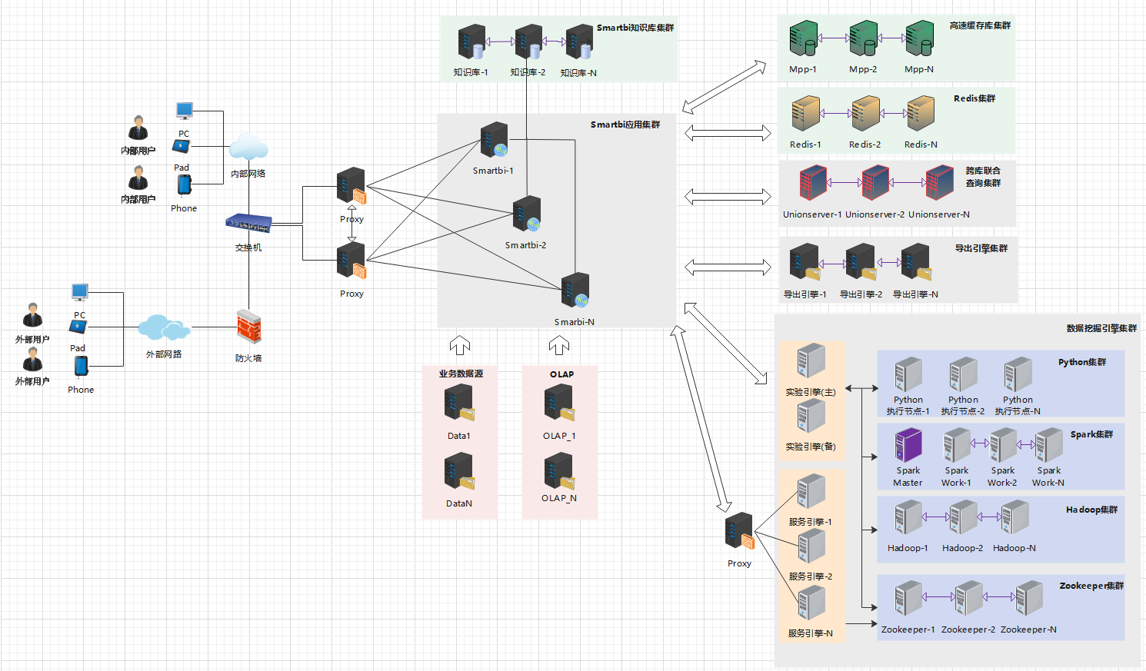Viewport: 1146px width, 671px height.
Task: Select the Smartbi-1 application server icon
Action: click(495, 141)
